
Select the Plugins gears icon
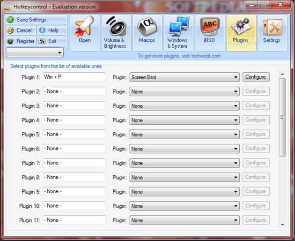[241, 33]
